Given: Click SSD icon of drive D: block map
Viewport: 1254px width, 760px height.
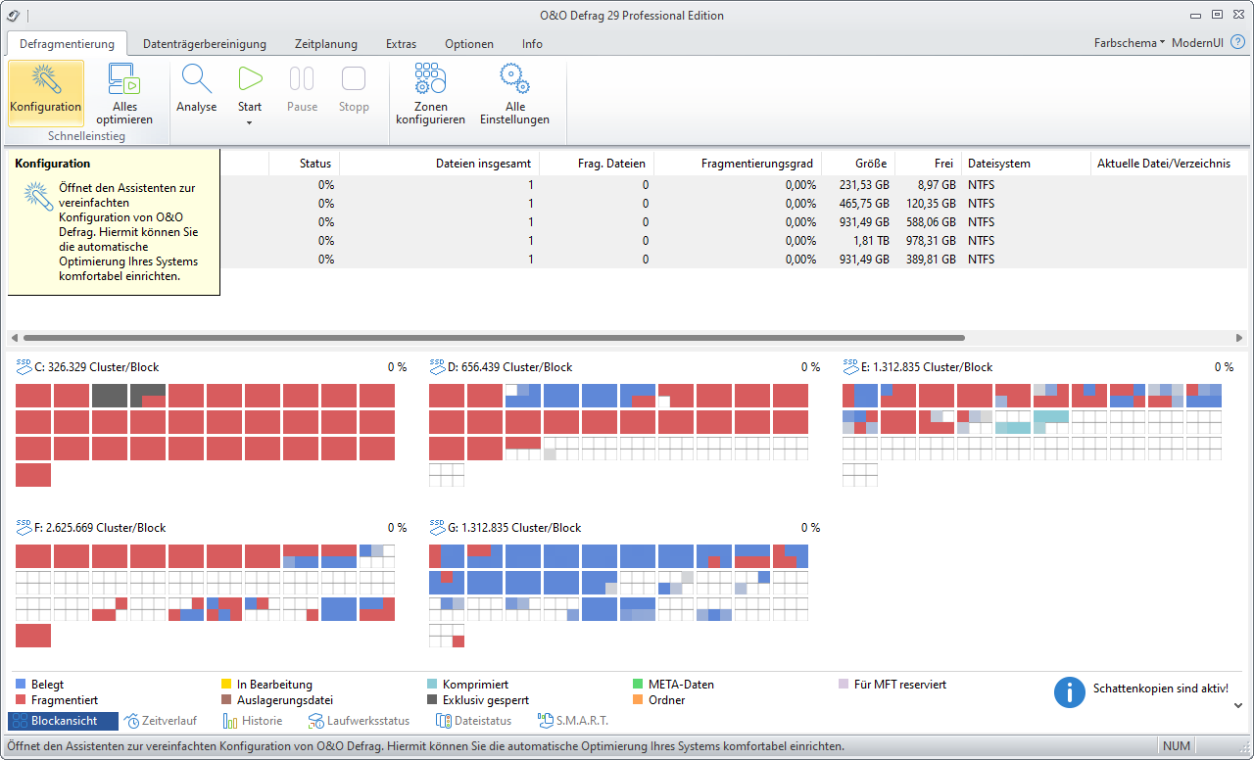Looking at the screenshot, I should [x=438, y=366].
